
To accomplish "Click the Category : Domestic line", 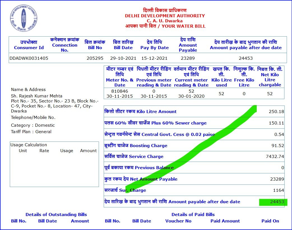I will [x=33, y=125].
